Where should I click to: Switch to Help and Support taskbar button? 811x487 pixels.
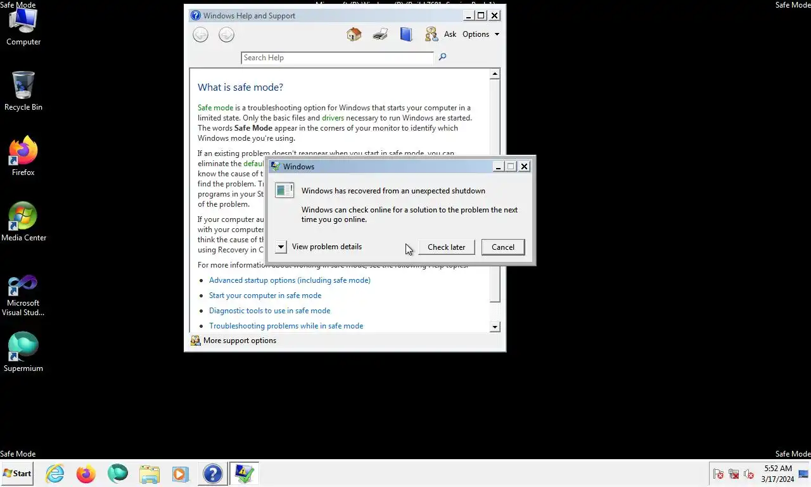coord(212,474)
